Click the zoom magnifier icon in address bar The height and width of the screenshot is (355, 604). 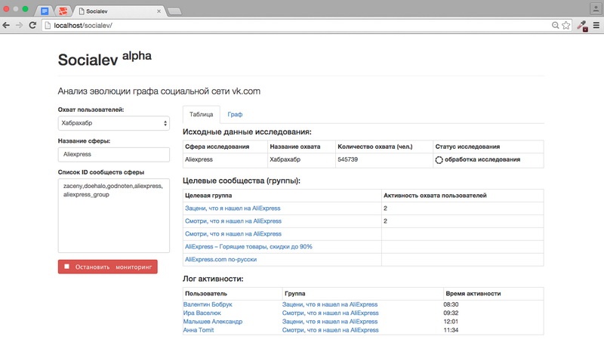[x=555, y=25]
